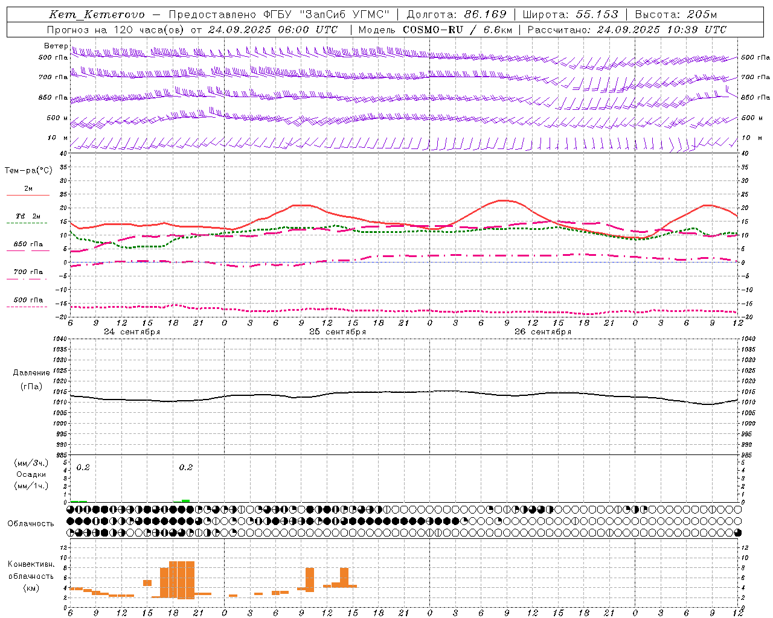773x618 pixels.
Task: Select the Долгота: 86.169 header value
Action: [457, 14]
